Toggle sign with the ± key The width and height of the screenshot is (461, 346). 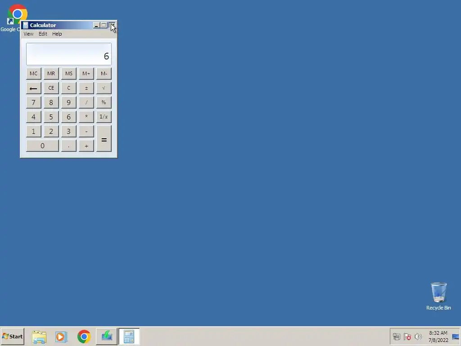point(86,88)
